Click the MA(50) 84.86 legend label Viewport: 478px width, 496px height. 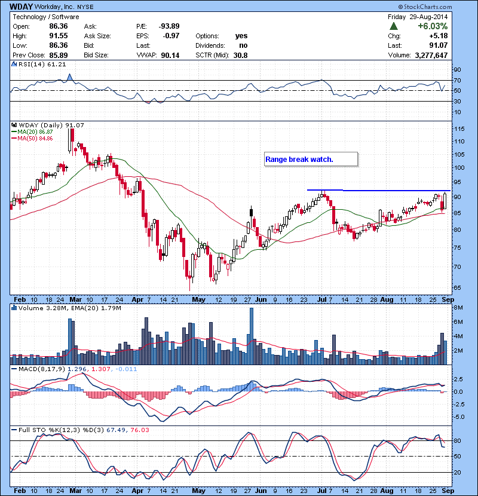tap(32, 138)
